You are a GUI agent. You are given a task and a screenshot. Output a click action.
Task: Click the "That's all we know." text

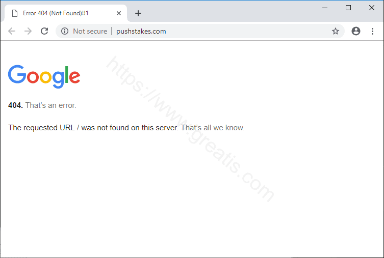point(213,128)
